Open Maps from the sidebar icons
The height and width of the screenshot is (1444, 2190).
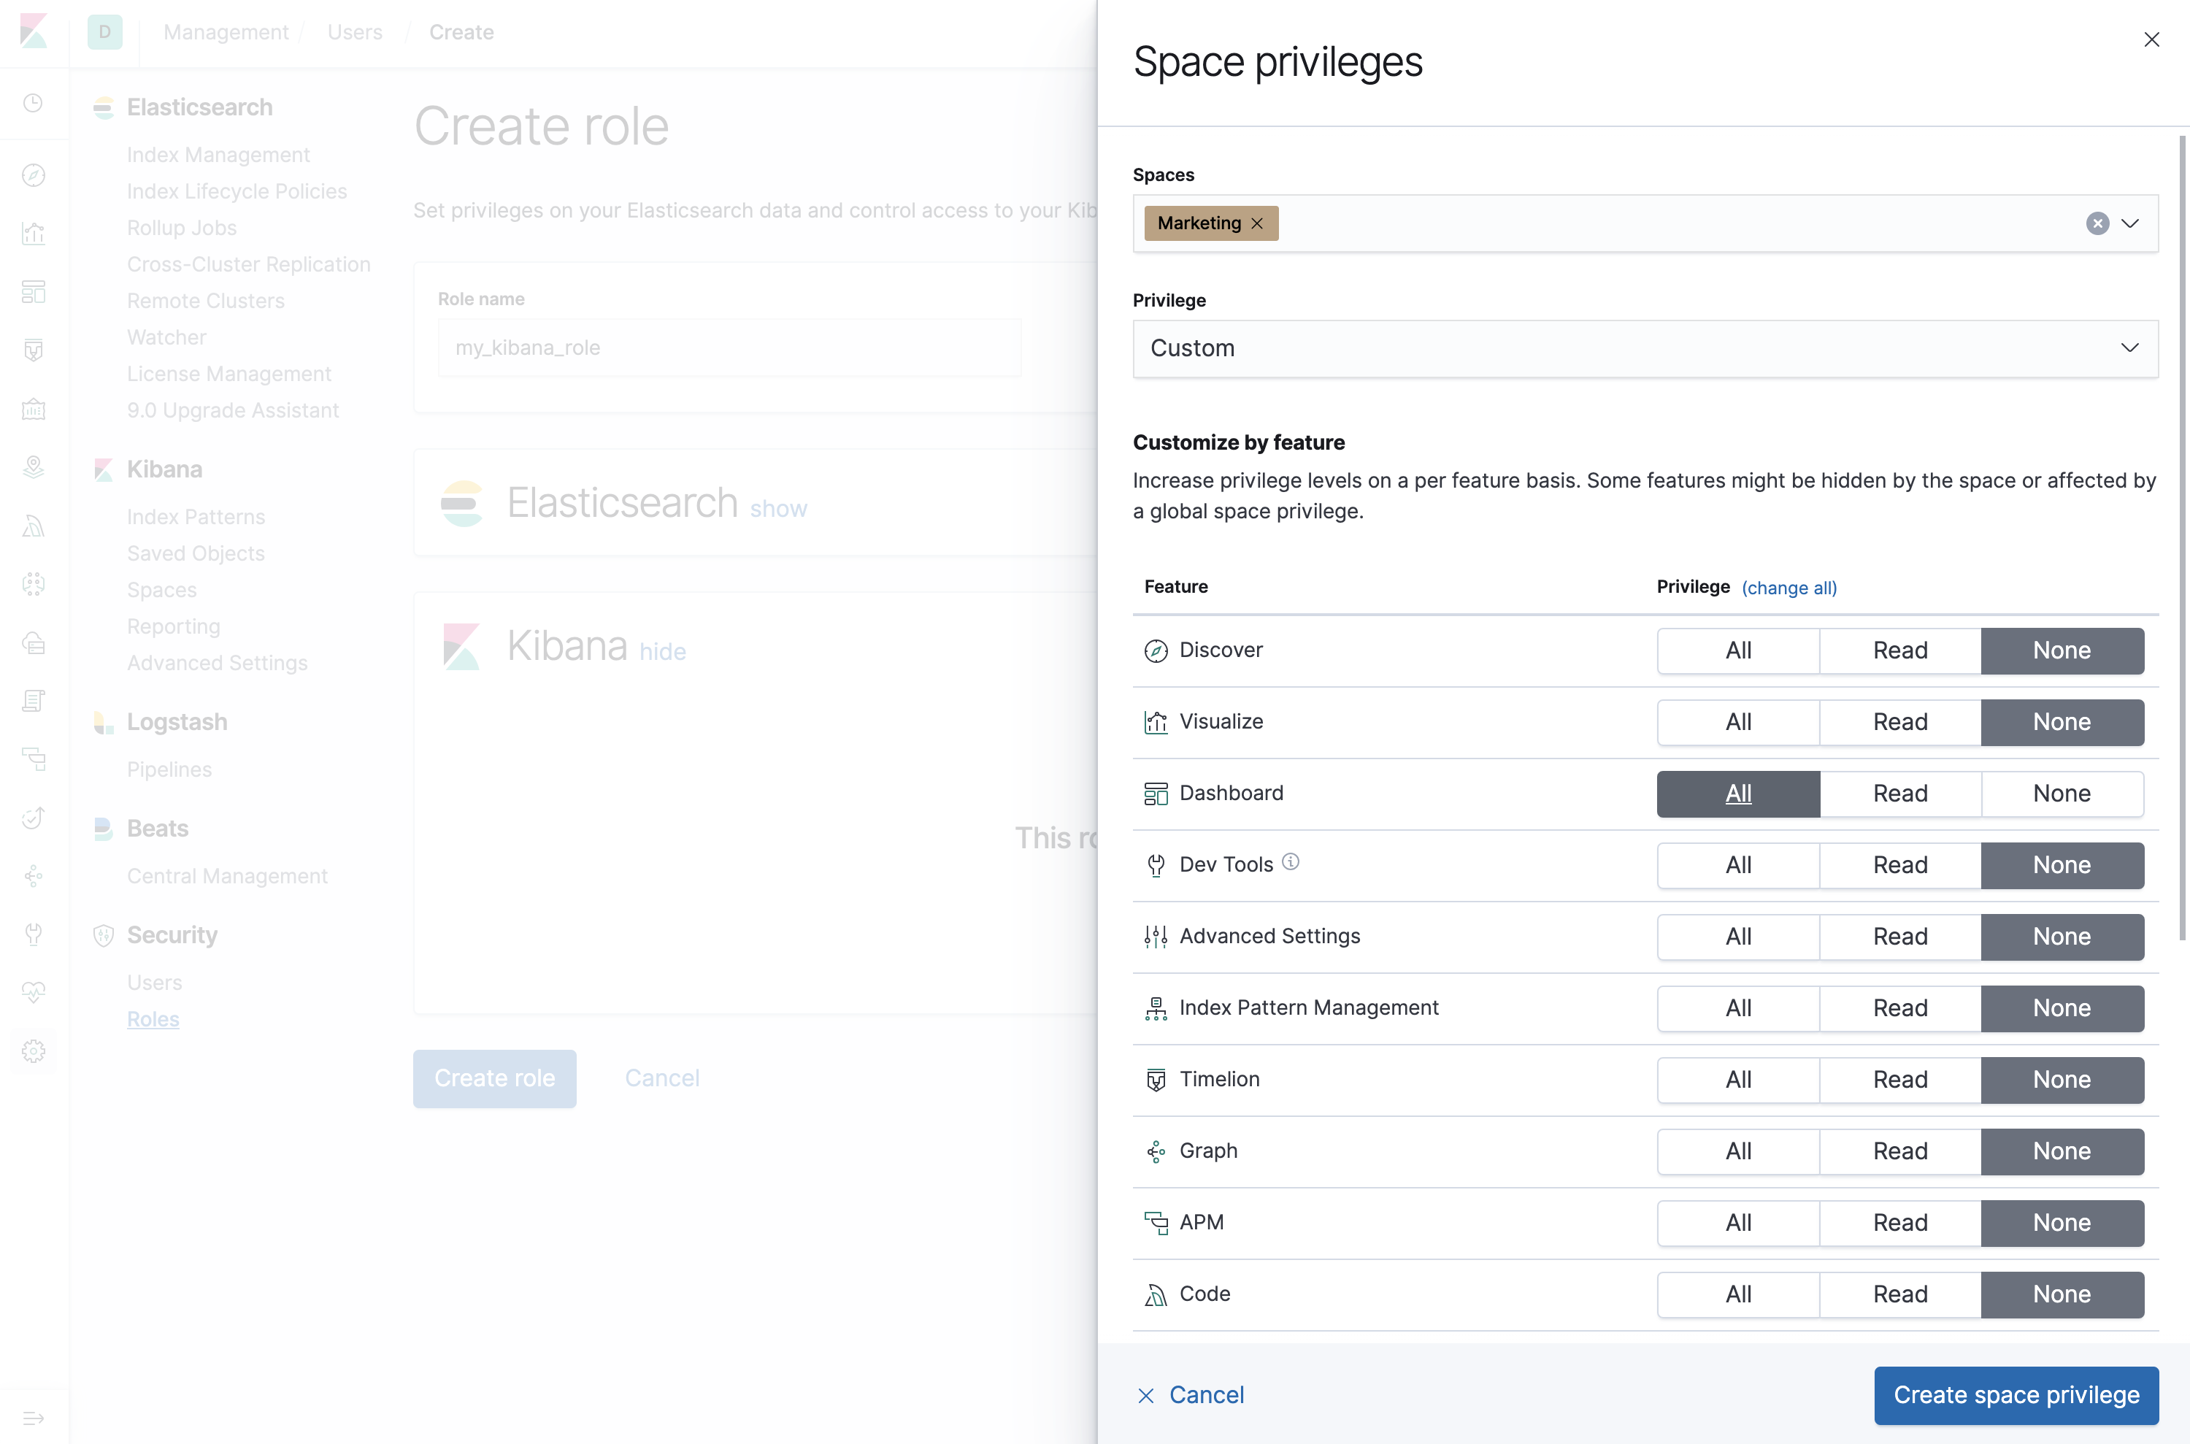33,467
